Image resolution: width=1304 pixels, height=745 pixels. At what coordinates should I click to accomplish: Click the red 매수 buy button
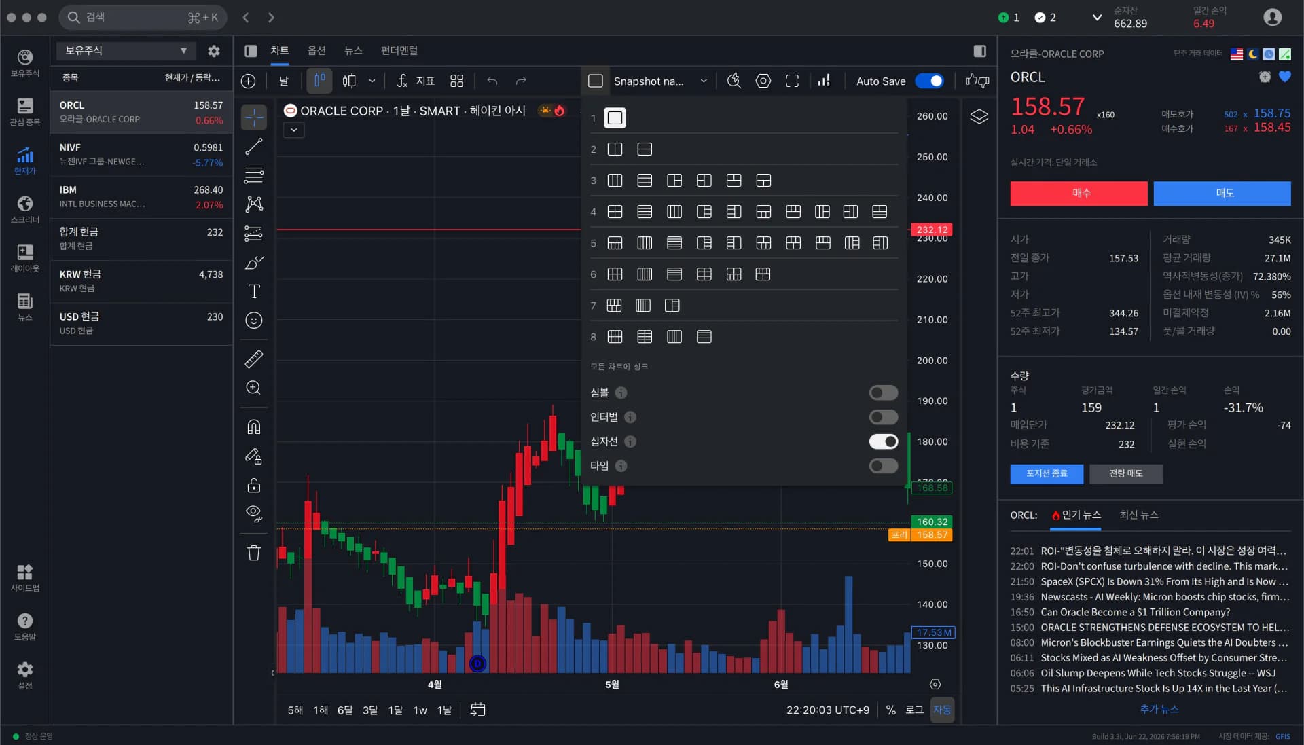click(1079, 193)
